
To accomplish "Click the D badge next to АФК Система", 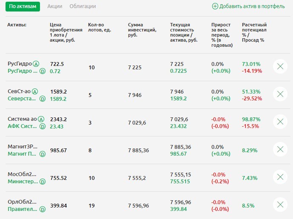I will tap(43, 126).
